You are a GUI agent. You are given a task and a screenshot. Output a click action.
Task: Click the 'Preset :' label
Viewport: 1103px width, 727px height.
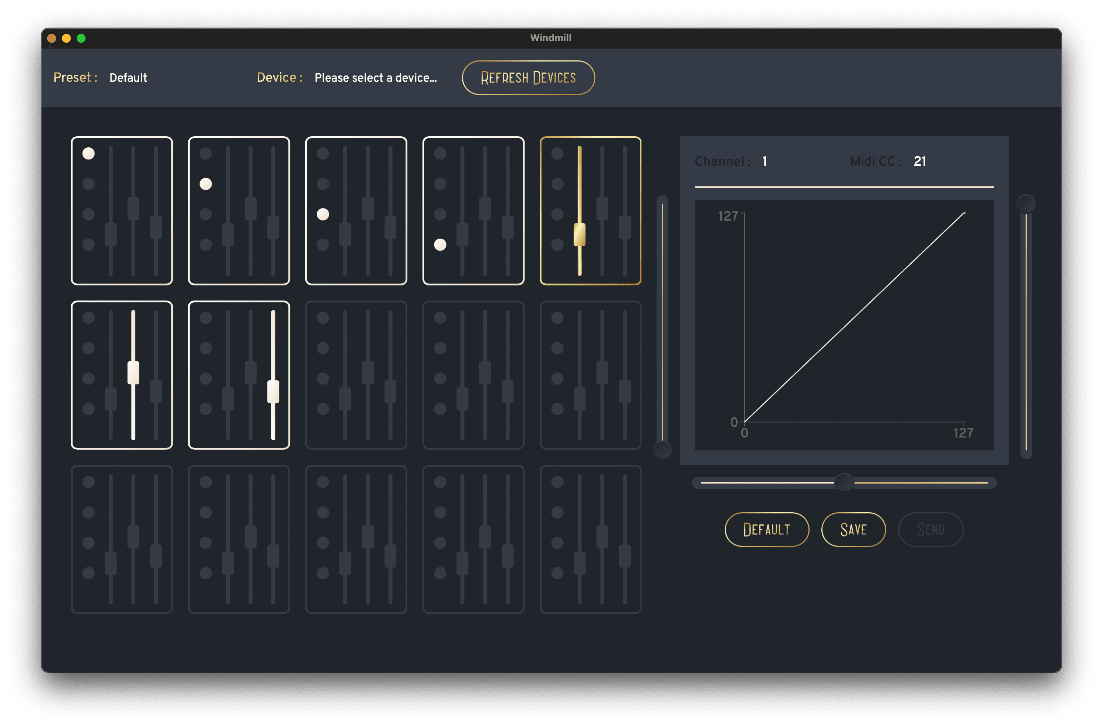tap(76, 77)
